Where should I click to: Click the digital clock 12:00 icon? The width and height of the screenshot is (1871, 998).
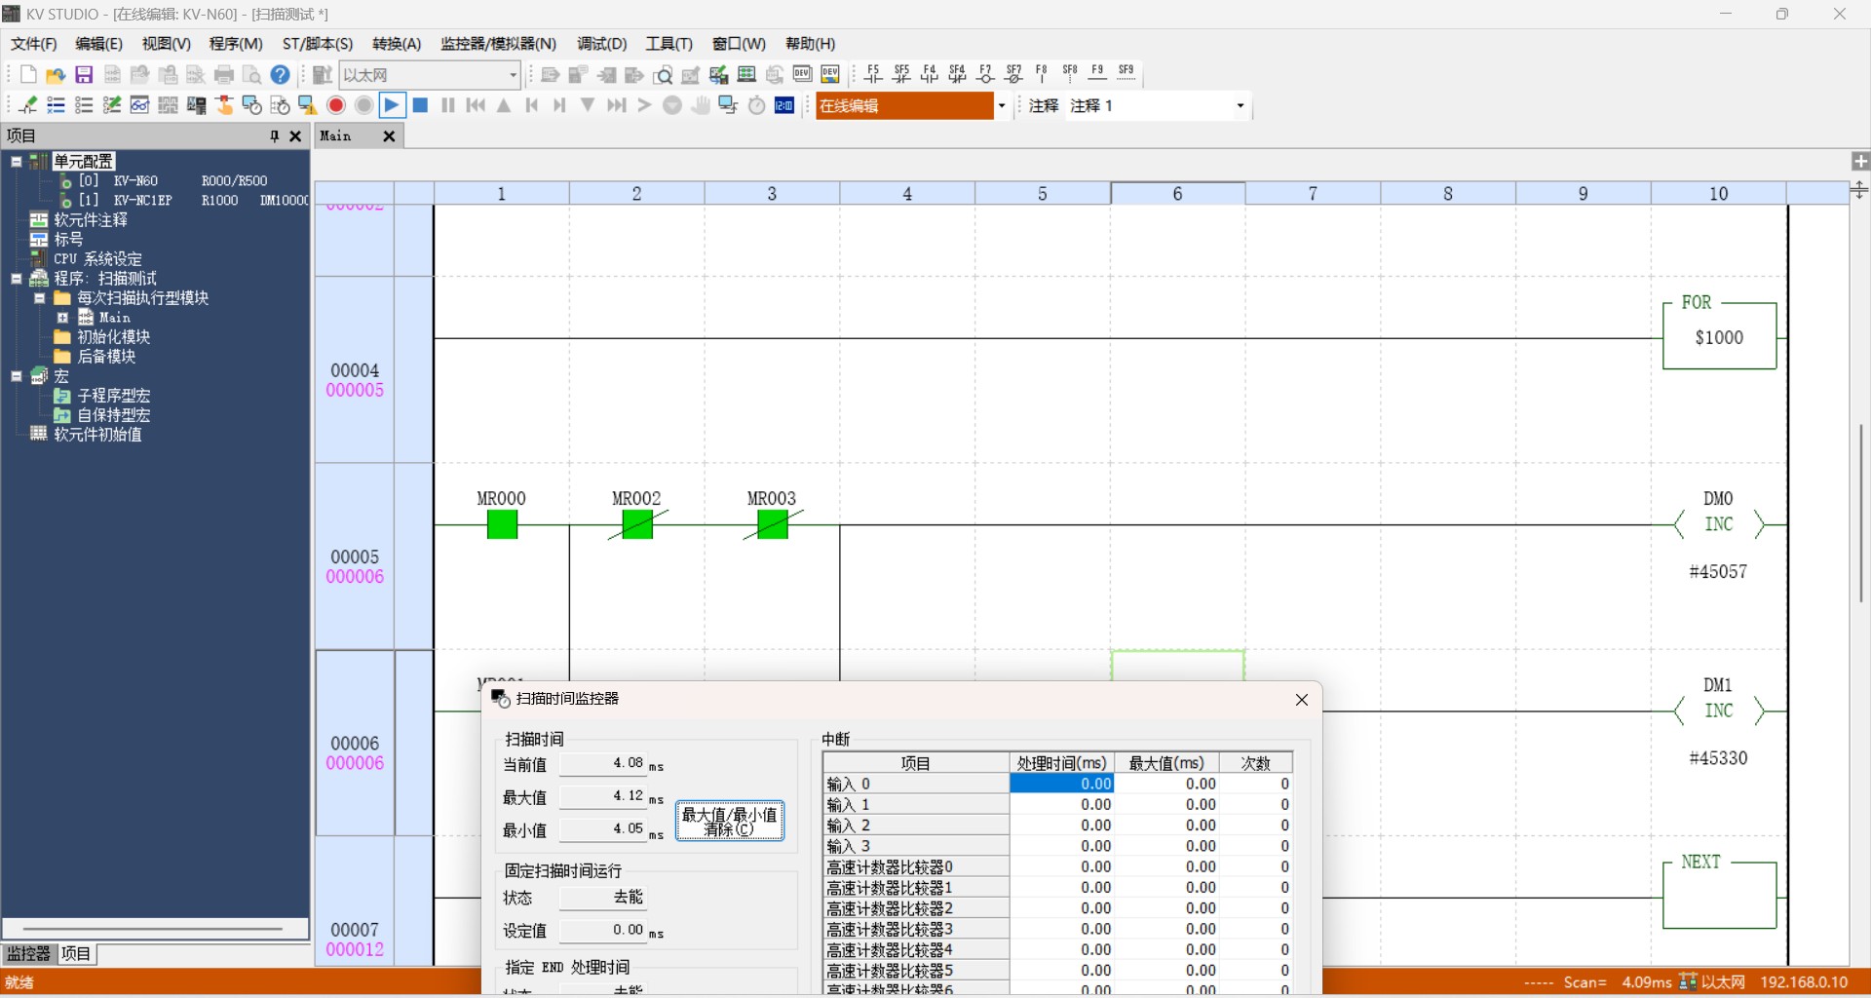(784, 105)
